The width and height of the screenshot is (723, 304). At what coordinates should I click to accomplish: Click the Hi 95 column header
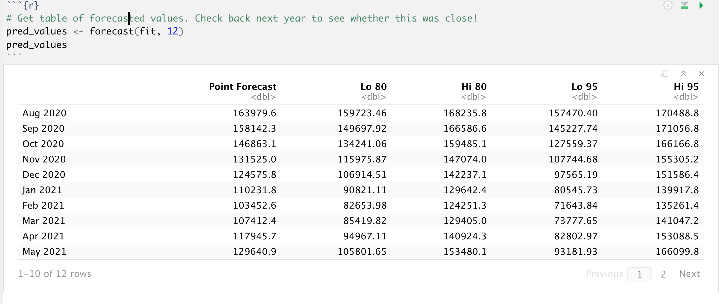[686, 87]
